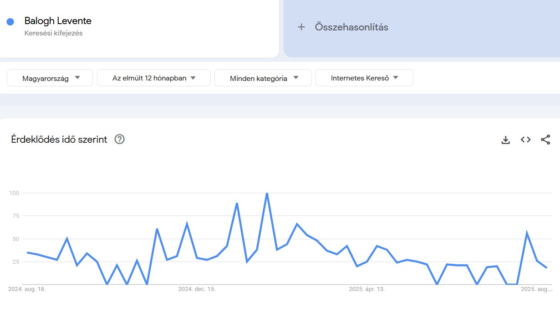Open the help tooltip next to the chart title

119,140
